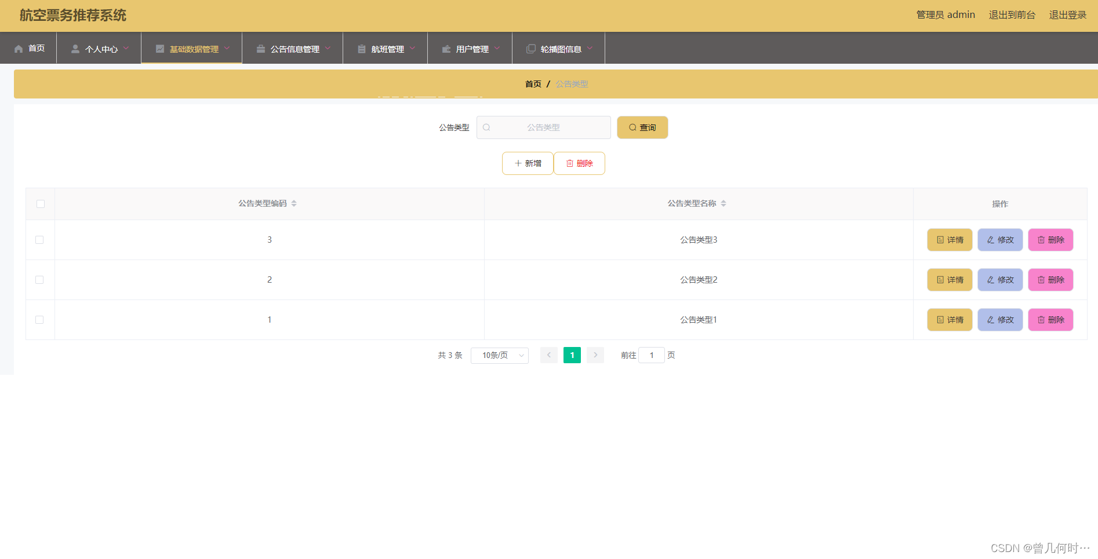
Task: Click the 新增 add button
Action: click(528, 163)
